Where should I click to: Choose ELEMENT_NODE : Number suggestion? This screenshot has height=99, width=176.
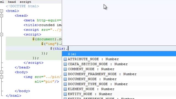(119, 89)
